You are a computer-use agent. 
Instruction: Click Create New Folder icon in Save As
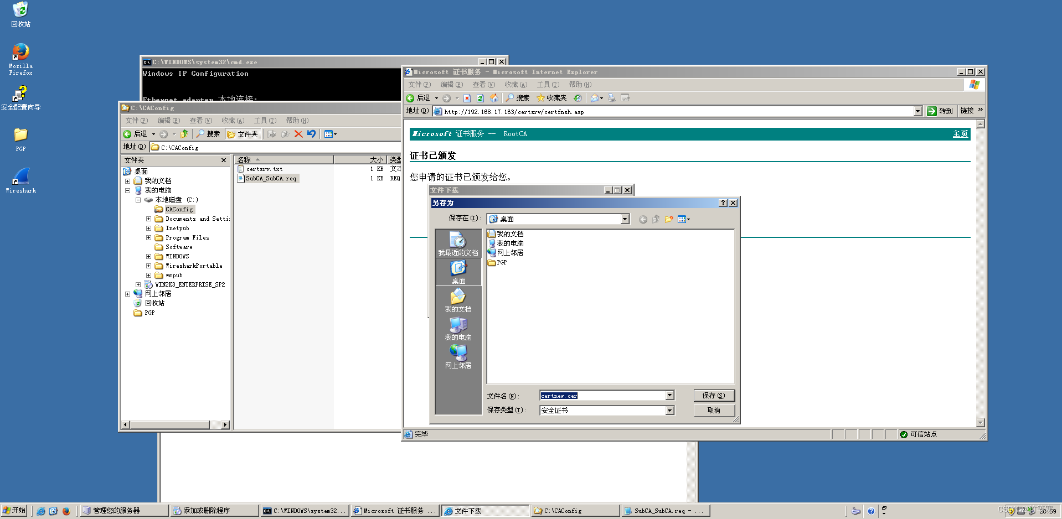click(669, 219)
